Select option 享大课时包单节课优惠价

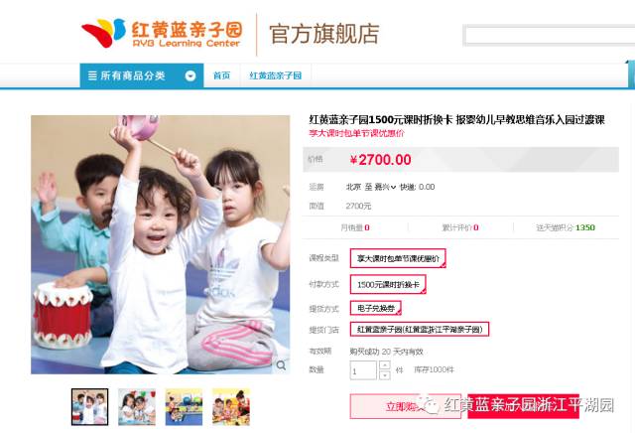398,258
